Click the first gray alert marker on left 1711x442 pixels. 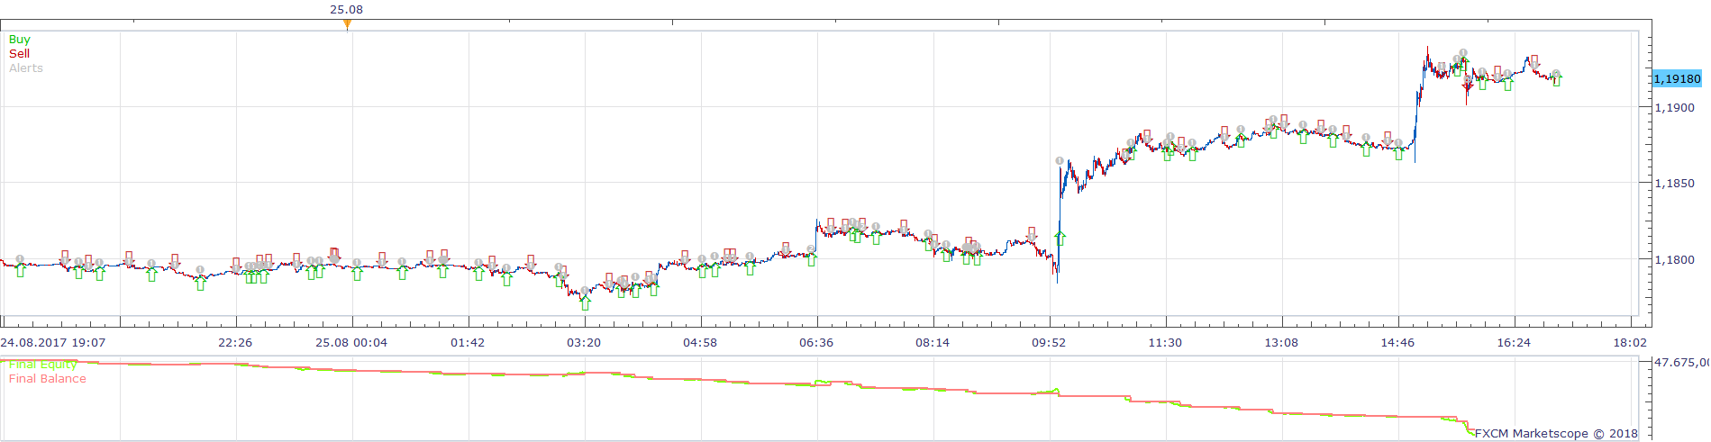click(x=20, y=259)
